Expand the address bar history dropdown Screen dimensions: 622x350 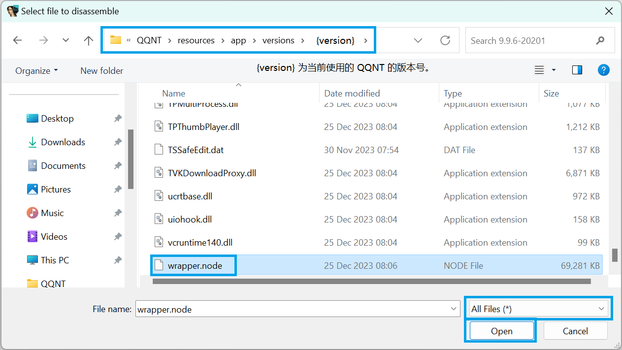418,40
